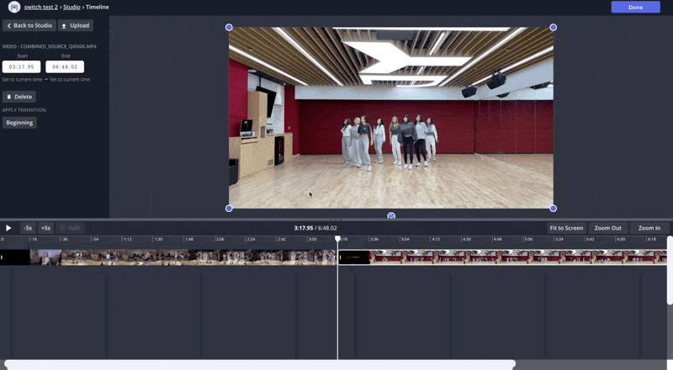
Task: Zoom Out the timeline
Action: [x=607, y=228]
